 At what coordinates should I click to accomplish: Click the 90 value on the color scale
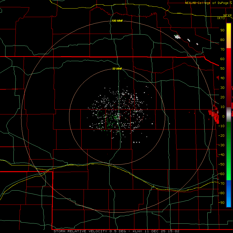222,30
